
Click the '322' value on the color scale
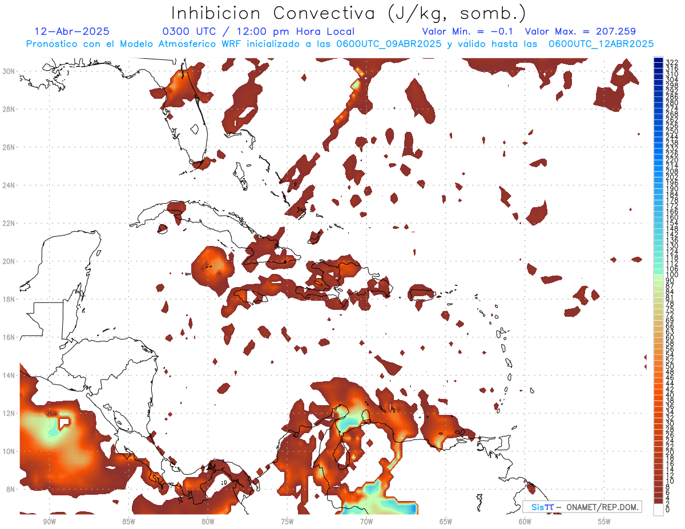(x=672, y=62)
